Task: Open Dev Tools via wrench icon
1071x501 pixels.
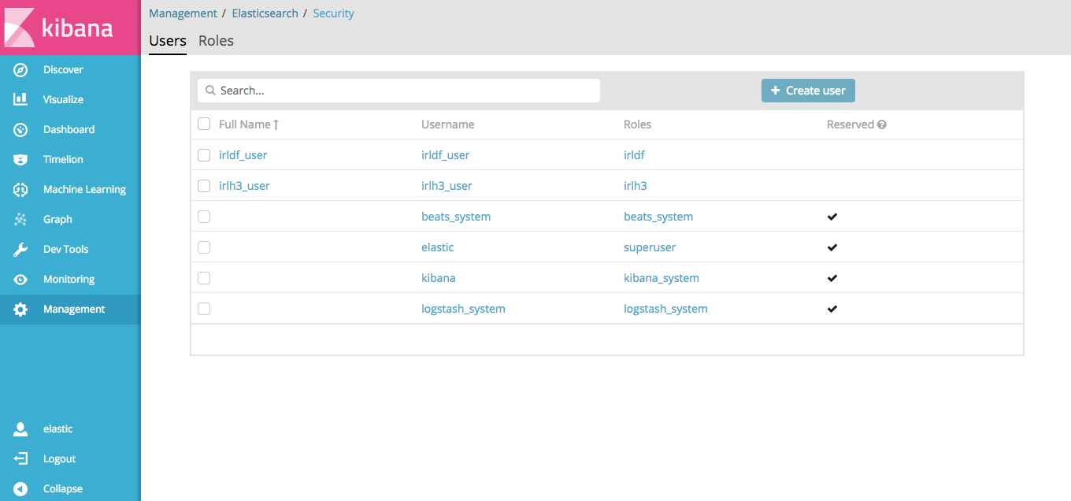Action: pyautogui.click(x=21, y=250)
